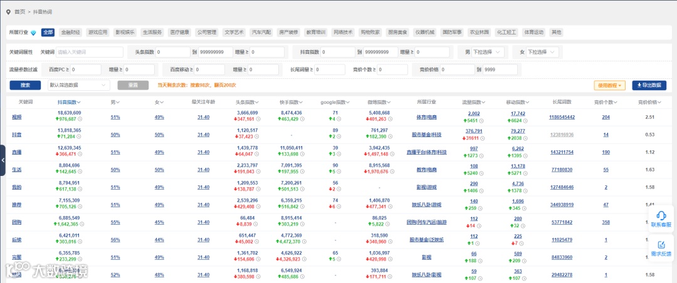Go to 首页 in the breadcrumb
The height and width of the screenshot is (283, 677).
[19, 12]
